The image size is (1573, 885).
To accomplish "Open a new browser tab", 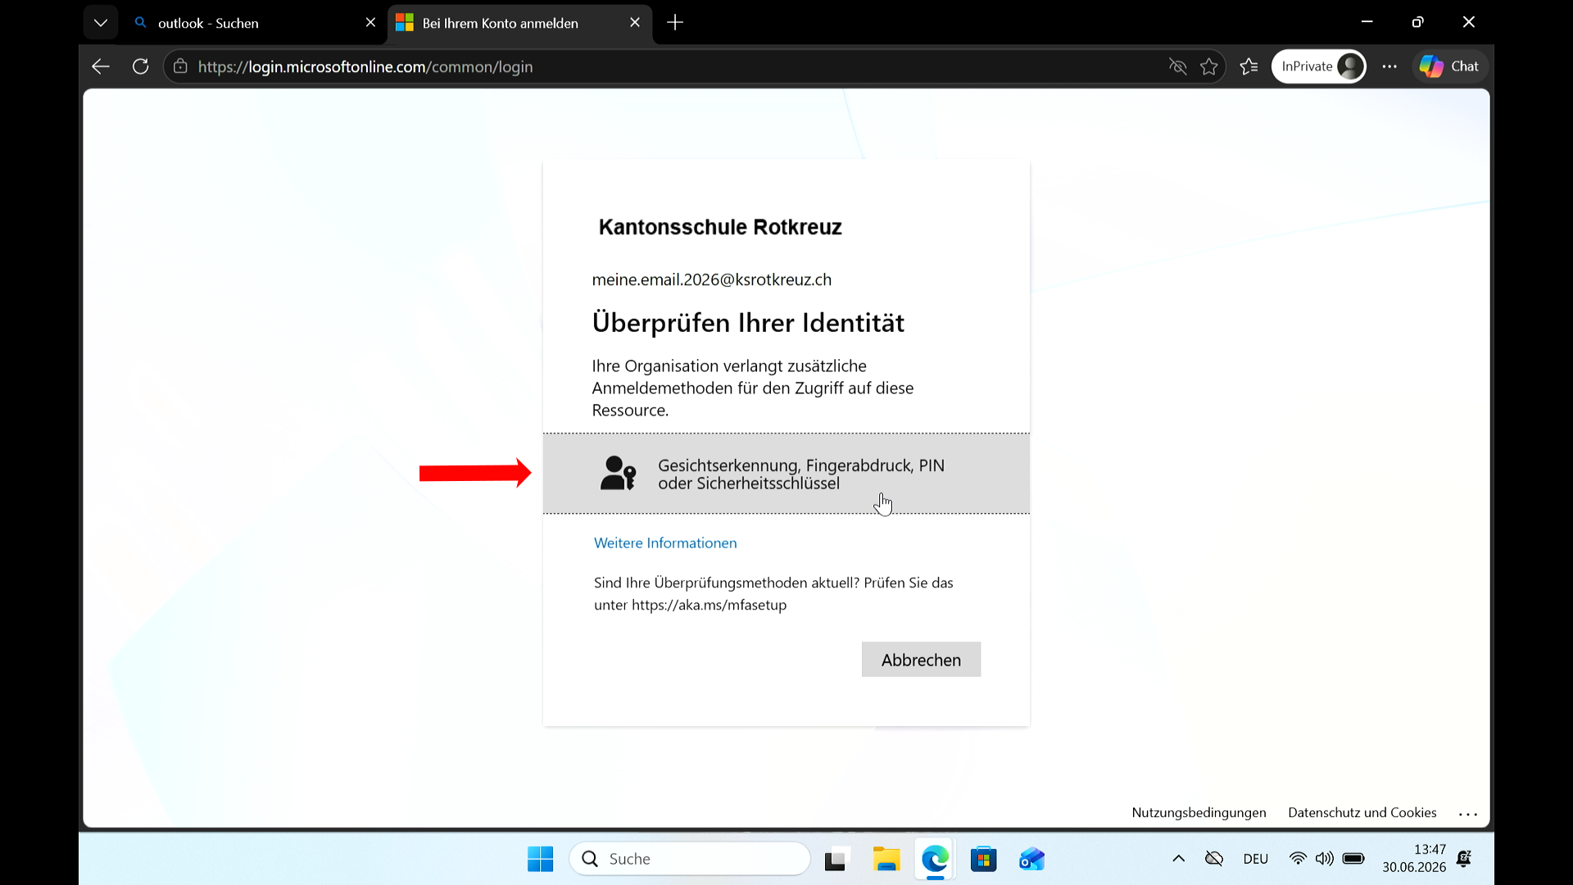I will [x=675, y=23].
